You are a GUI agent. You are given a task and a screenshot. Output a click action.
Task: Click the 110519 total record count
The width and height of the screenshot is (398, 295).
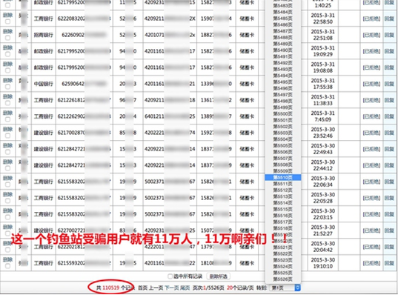point(111,288)
